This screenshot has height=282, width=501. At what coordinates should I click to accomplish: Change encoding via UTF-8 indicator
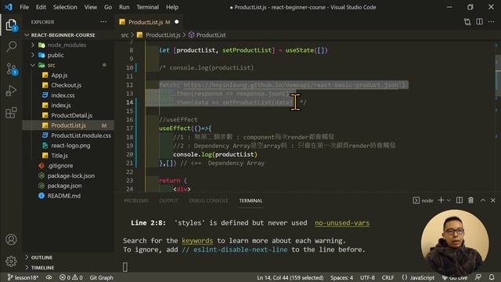point(367,277)
